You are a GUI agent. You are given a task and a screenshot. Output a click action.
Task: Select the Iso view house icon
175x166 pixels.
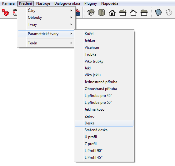tap(91, 13)
